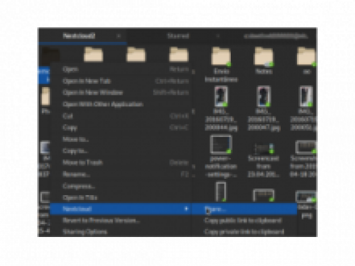Select the second folder icon in the top row
This screenshot has width=355, height=266.
pyautogui.click(x=136, y=55)
